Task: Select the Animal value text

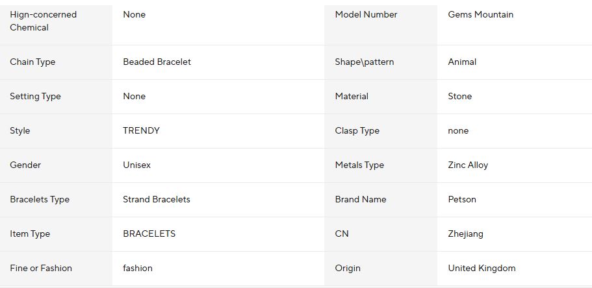Action: pyautogui.click(x=462, y=62)
